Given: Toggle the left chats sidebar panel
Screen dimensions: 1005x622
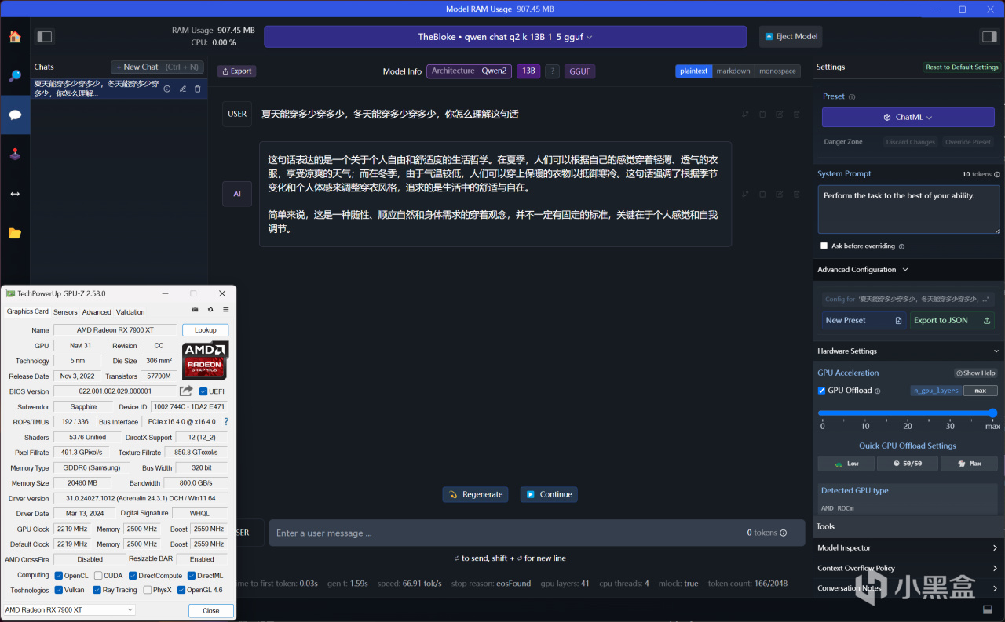Looking at the screenshot, I should [x=44, y=37].
